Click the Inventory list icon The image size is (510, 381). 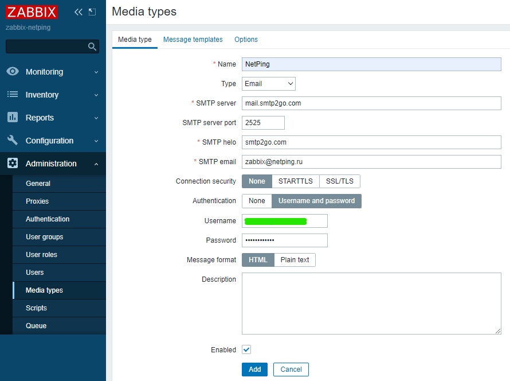[13, 95]
